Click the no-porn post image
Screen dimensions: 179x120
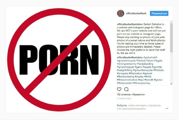click(59, 60)
